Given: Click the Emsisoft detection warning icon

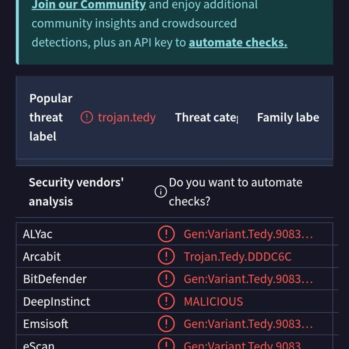Looking at the screenshot, I should (x=166, y=324).
